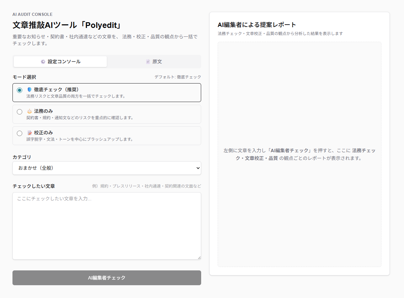Click the 法務のみ description text about 契約書・規約

[80, 118]
